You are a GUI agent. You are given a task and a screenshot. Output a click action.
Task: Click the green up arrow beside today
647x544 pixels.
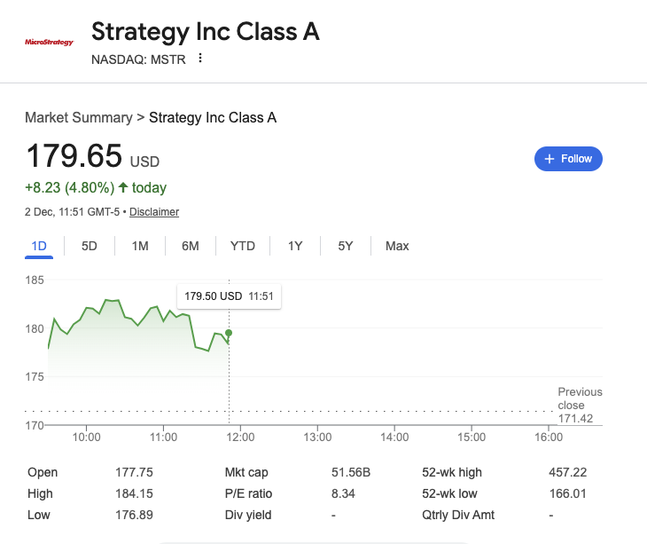click(122, 188)
